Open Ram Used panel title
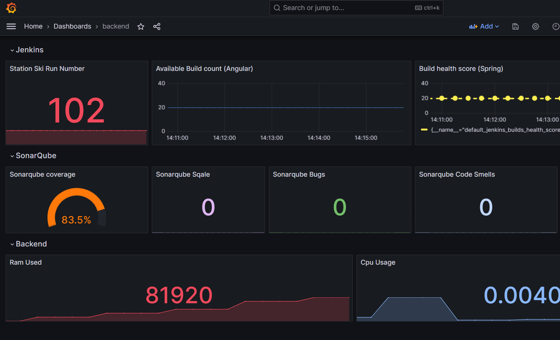The height and width of the screenshot is (340, 560). pyautogui.click(x=26, y=262)
